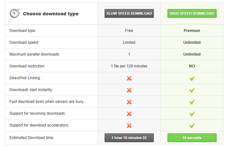Viewport: 227px width, 147px height.
Task: Click the 'Support for download accelerators:' label
Action: pyautogui.click(x=39, y=125)
